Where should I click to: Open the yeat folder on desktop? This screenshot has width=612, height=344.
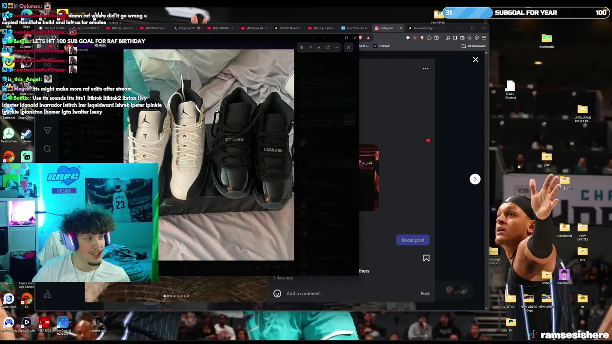pos(546,160)
